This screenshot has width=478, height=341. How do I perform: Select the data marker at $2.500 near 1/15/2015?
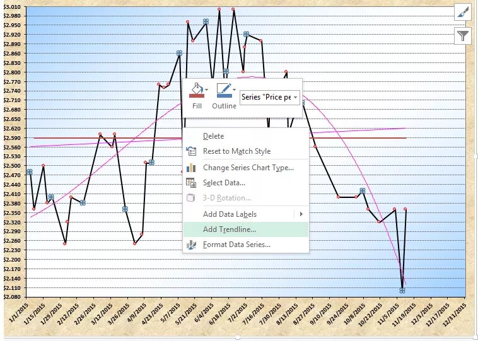click(x=44, y=166)
